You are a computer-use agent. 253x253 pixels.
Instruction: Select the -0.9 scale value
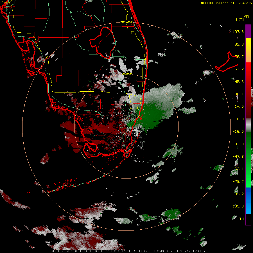point(239,119)
